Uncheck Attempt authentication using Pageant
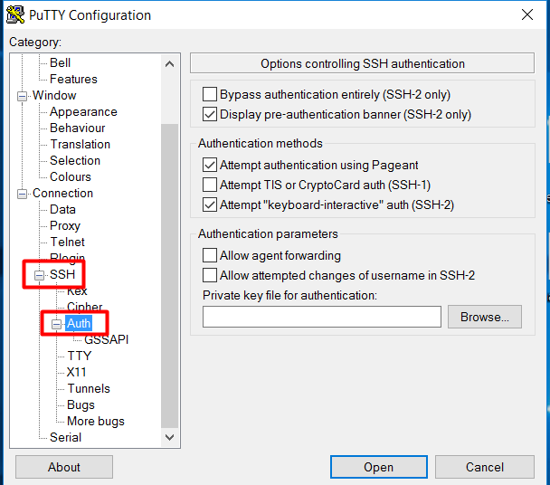This screenshot has height=485, width=550. [x=210, y=165]
